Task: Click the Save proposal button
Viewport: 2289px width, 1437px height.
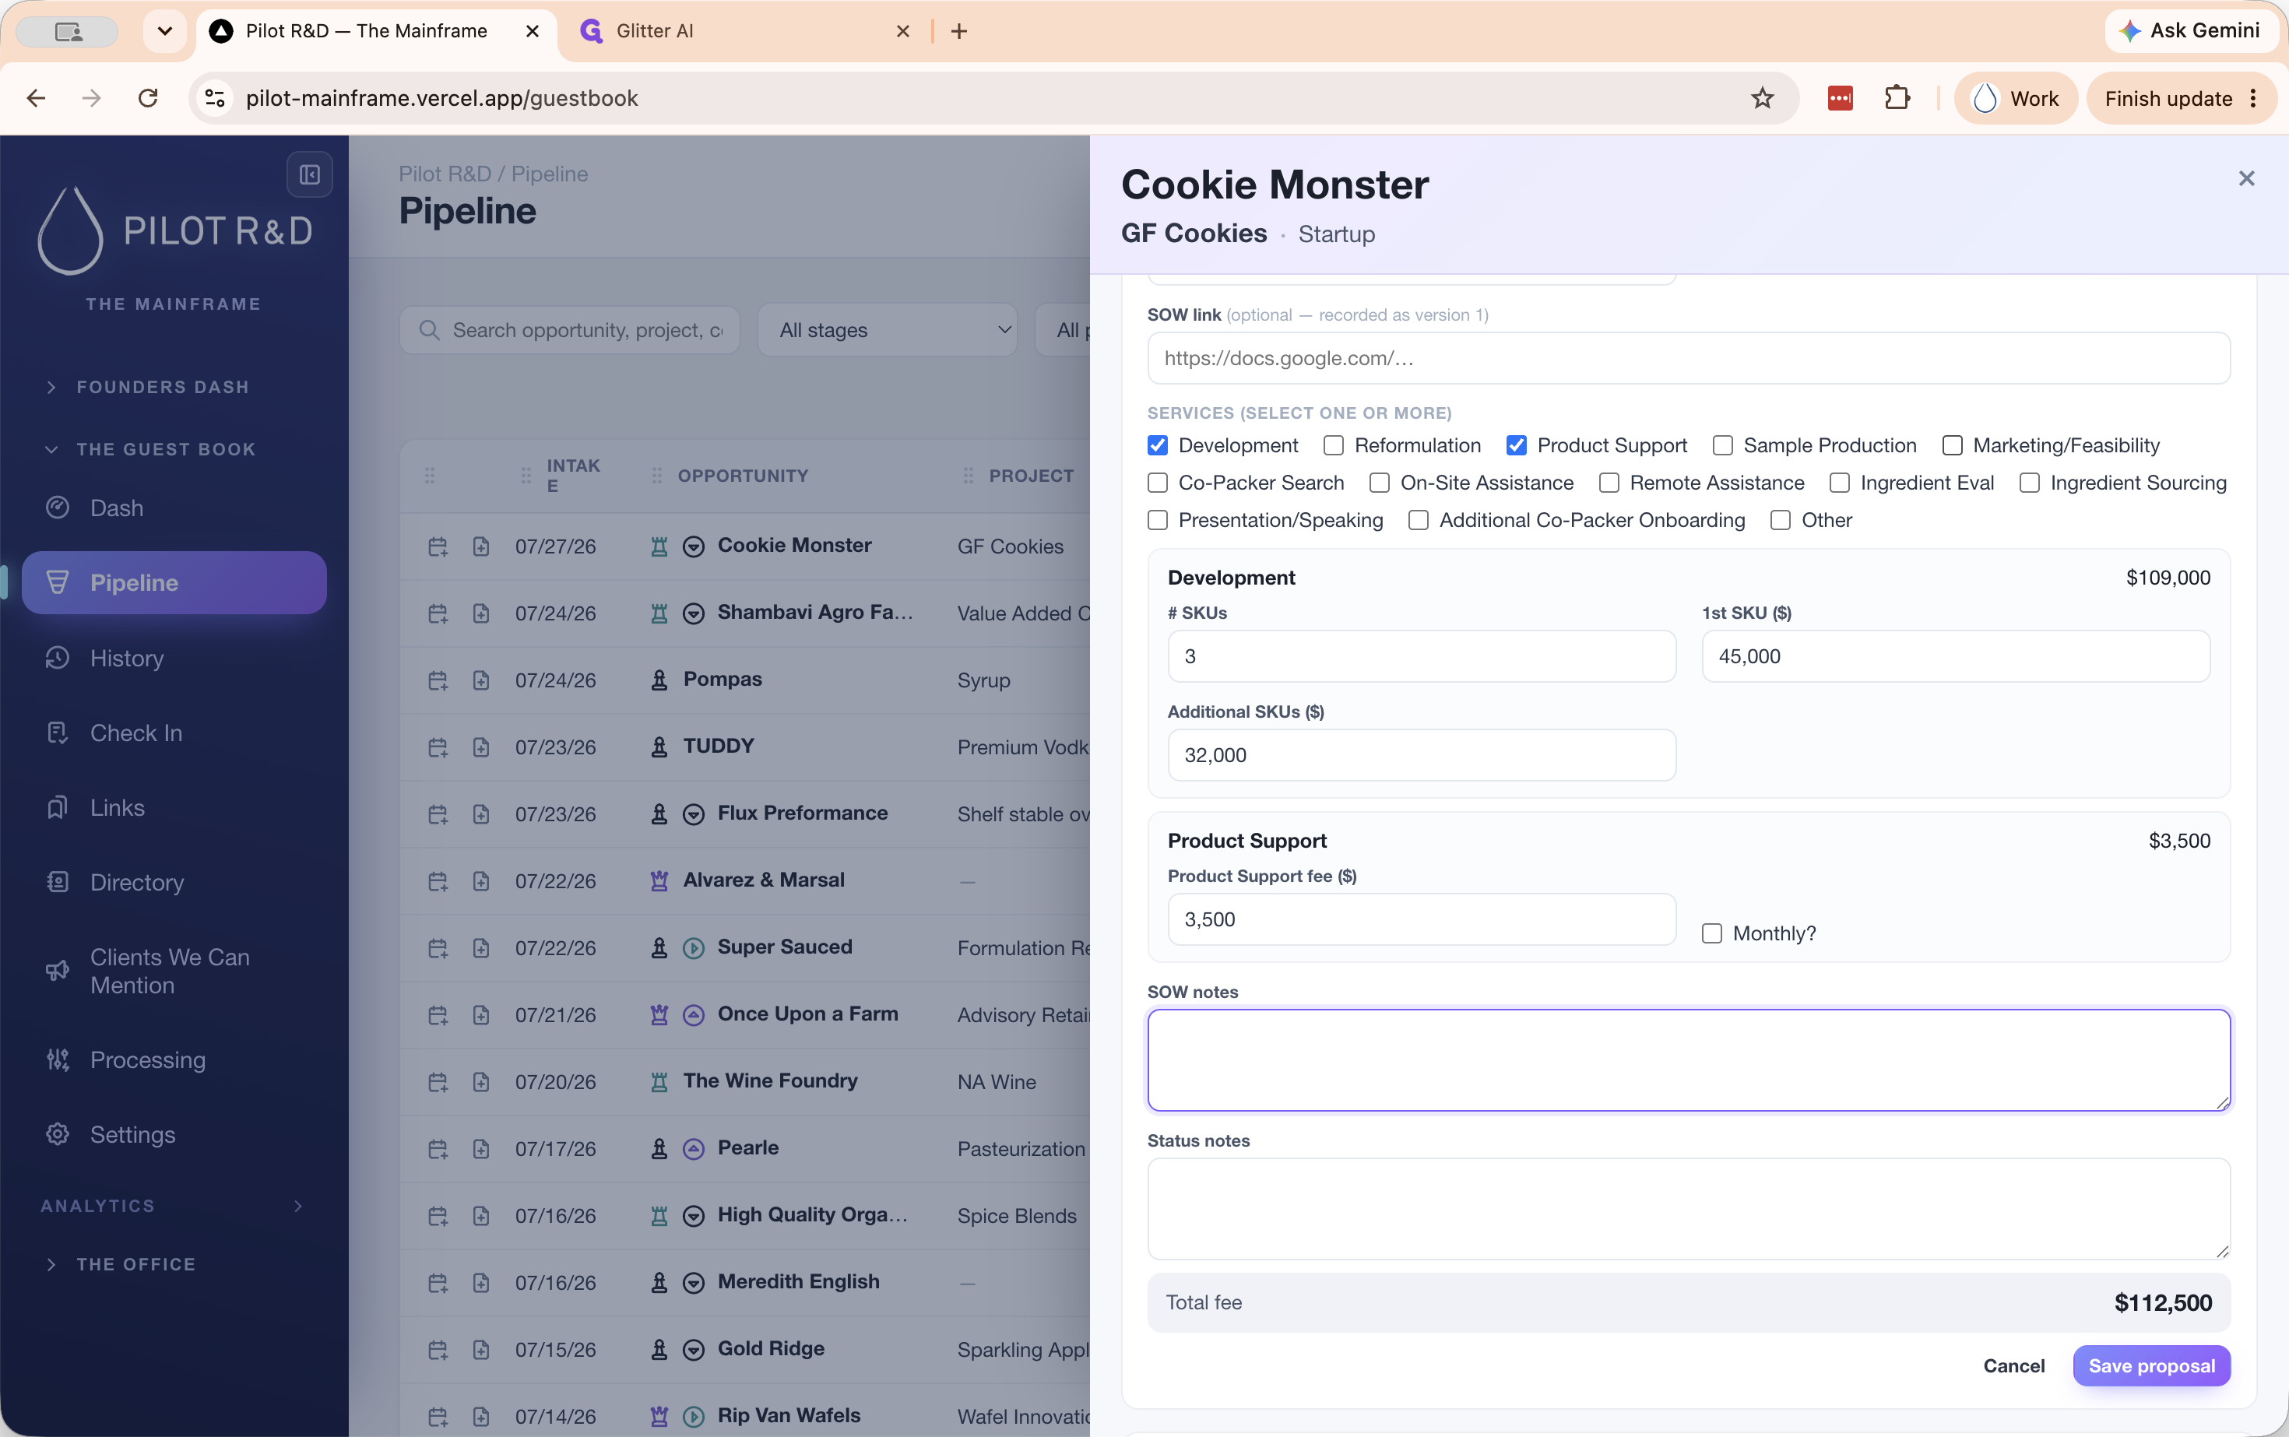Action: pyautogui.click(x=2151, y=1365)
